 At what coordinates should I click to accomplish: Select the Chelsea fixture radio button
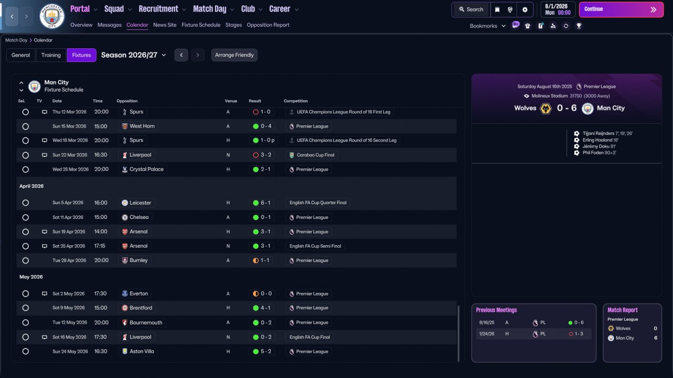pos(25,217)
